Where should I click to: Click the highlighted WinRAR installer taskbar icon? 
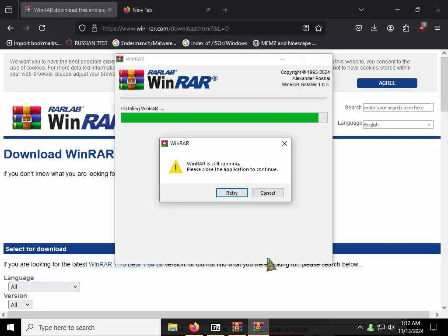pos(259,327)
